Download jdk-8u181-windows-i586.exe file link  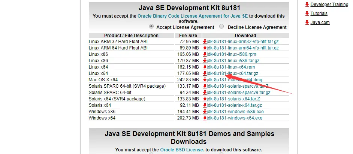235,112
